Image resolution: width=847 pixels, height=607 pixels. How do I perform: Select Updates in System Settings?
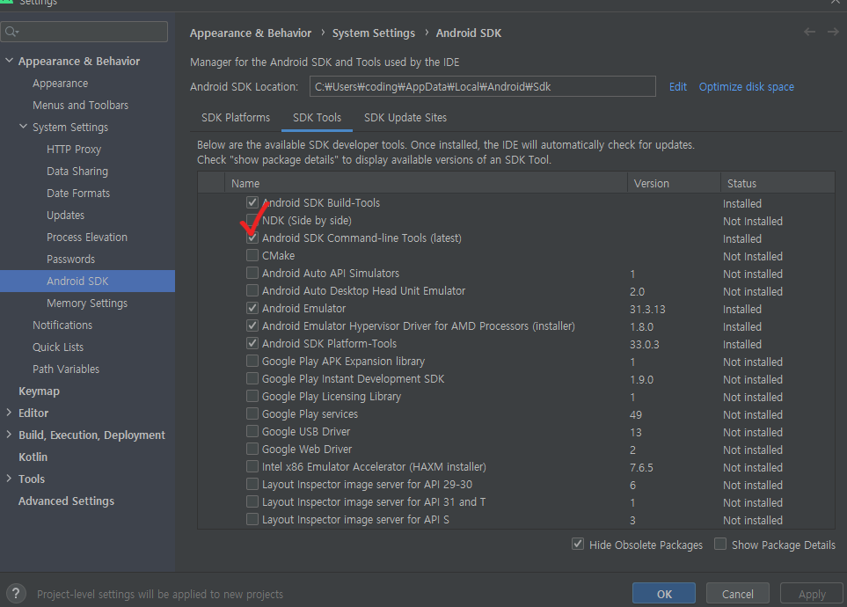(65, 216)
